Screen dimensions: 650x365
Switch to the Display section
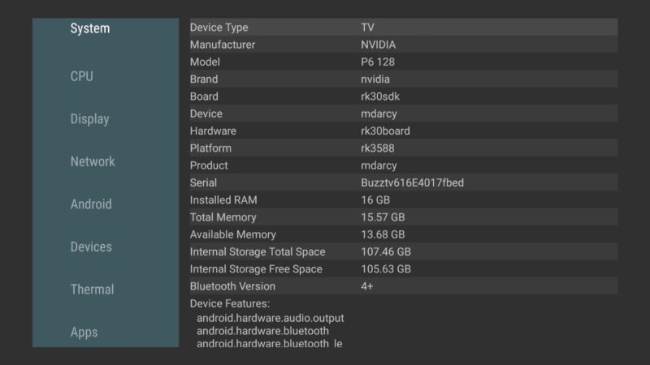click(x=89, y=119)
